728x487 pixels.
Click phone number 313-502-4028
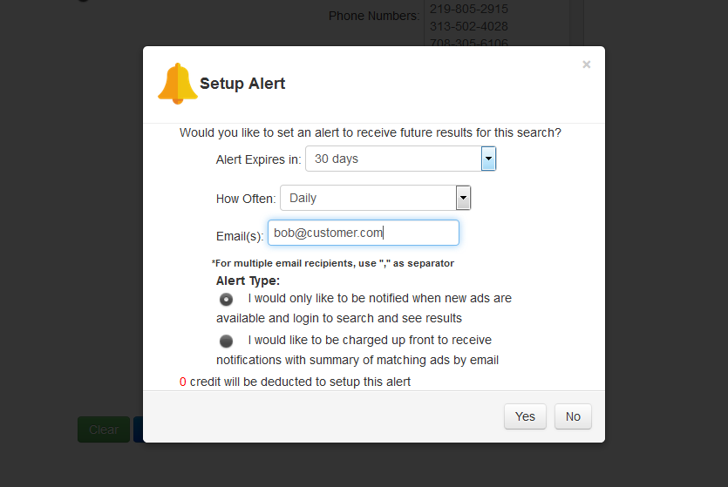tap(469, 26)
